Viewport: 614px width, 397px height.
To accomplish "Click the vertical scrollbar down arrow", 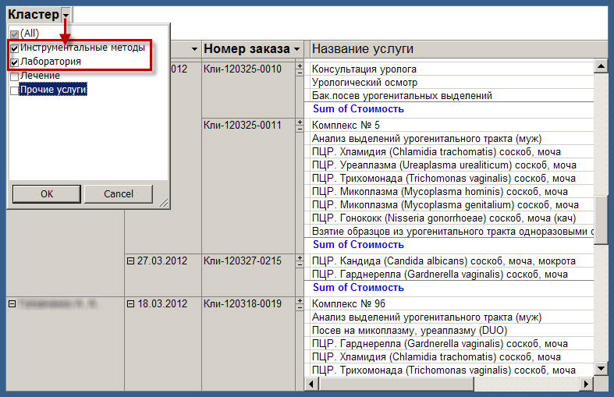I will tap(601, 369).
